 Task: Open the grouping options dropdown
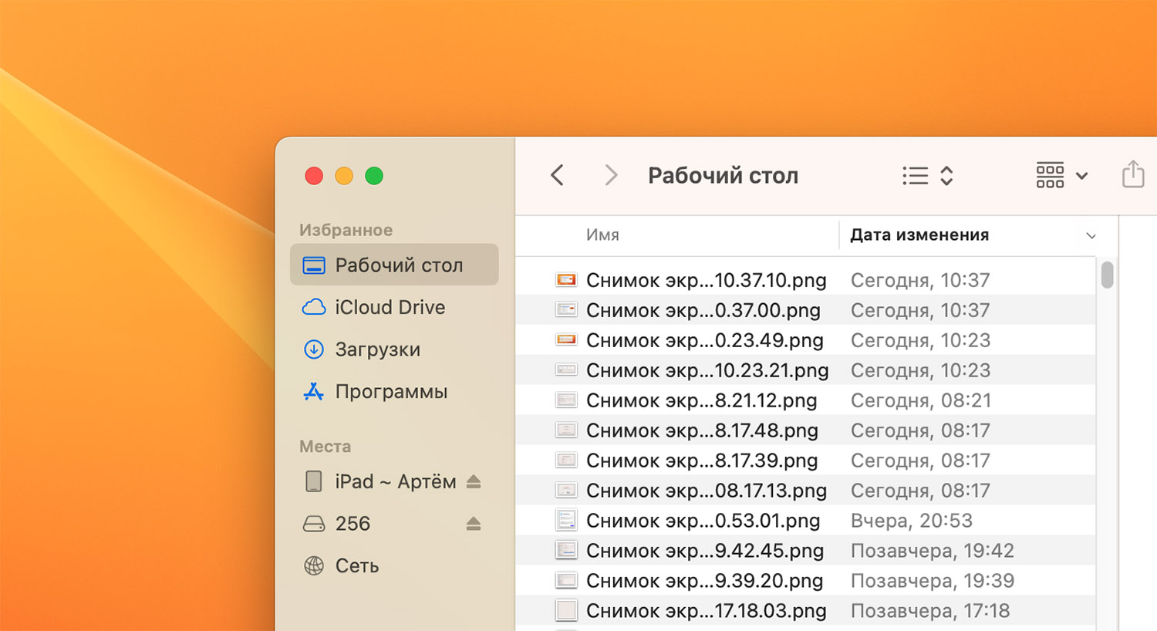1062,176
